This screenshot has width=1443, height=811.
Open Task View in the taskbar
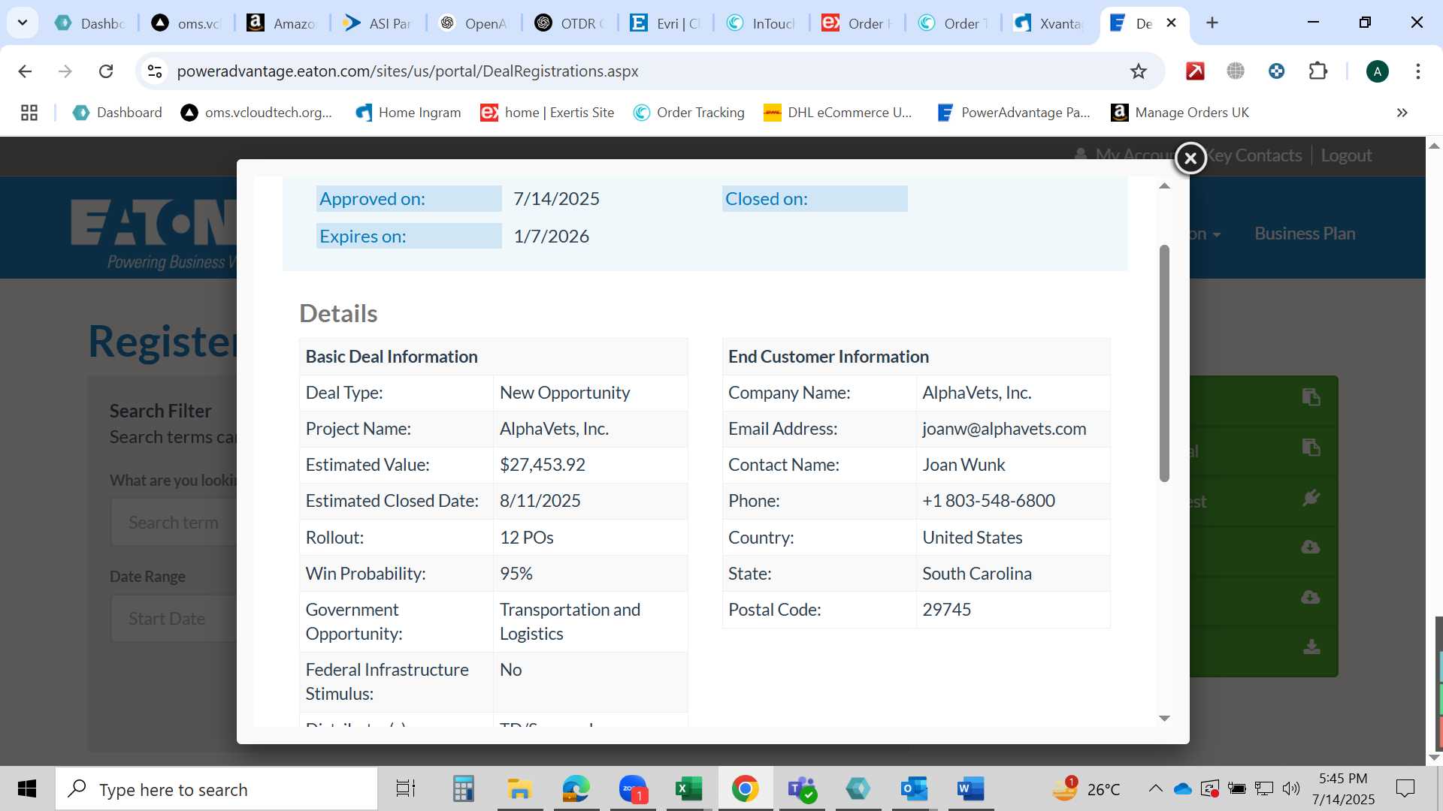[x=406, y=789]
